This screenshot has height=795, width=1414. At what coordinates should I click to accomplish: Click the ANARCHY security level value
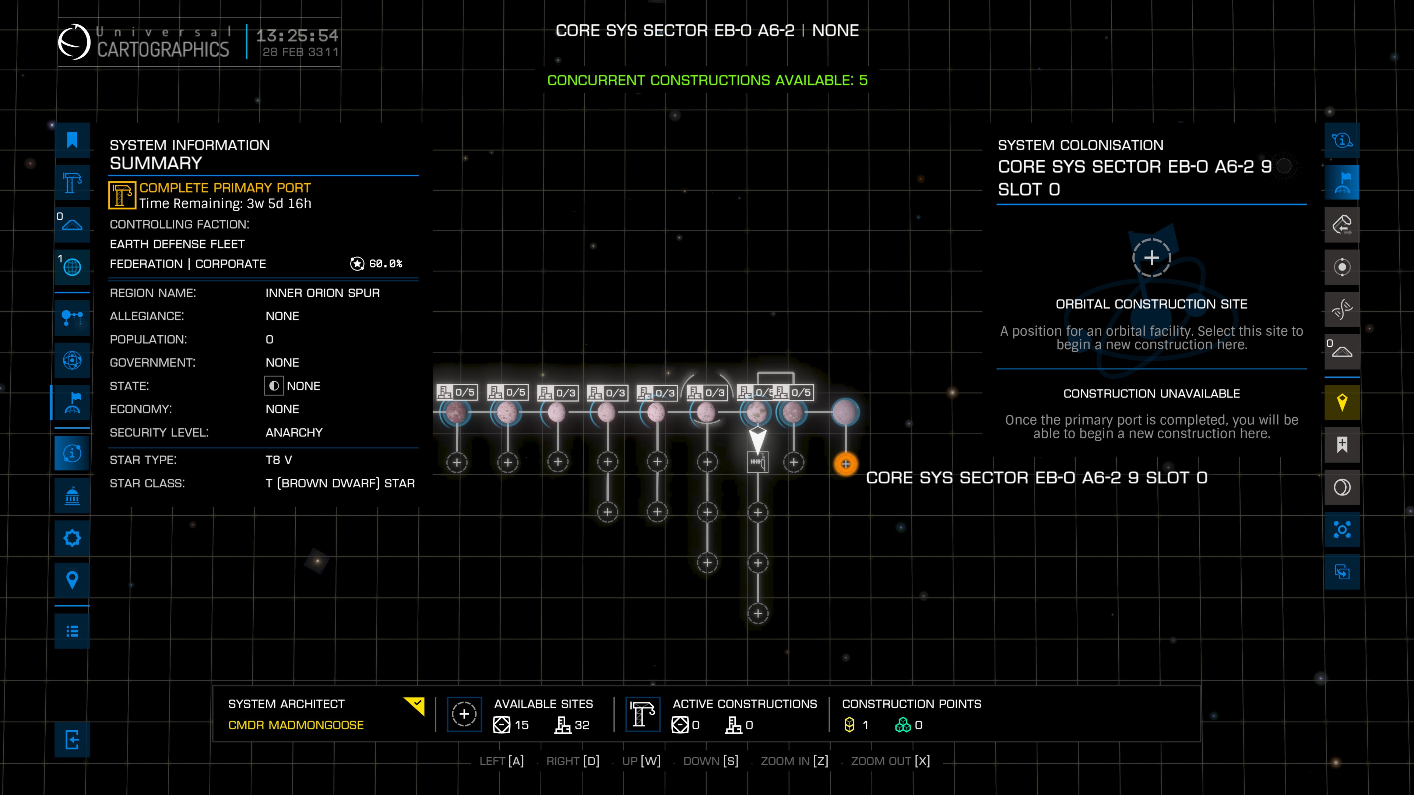(294, 432)
